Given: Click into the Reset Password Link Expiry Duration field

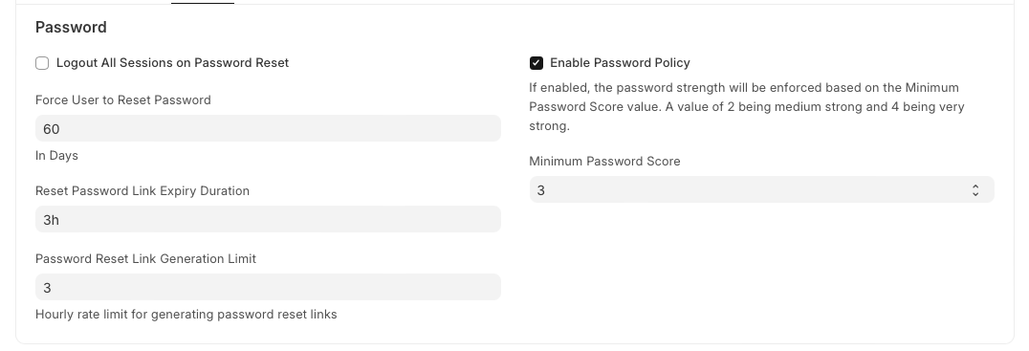Looking at the screenshot, I should pyautogui.click(x=268, y=219).
